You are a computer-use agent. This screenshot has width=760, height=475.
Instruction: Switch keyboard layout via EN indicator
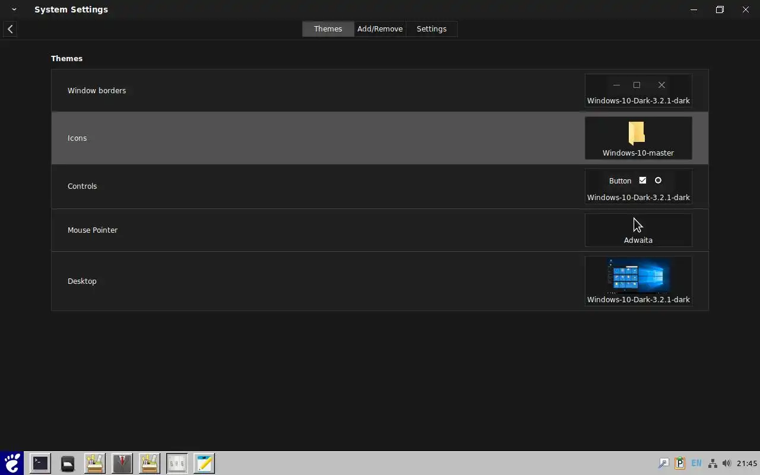(x=696, y=463)
